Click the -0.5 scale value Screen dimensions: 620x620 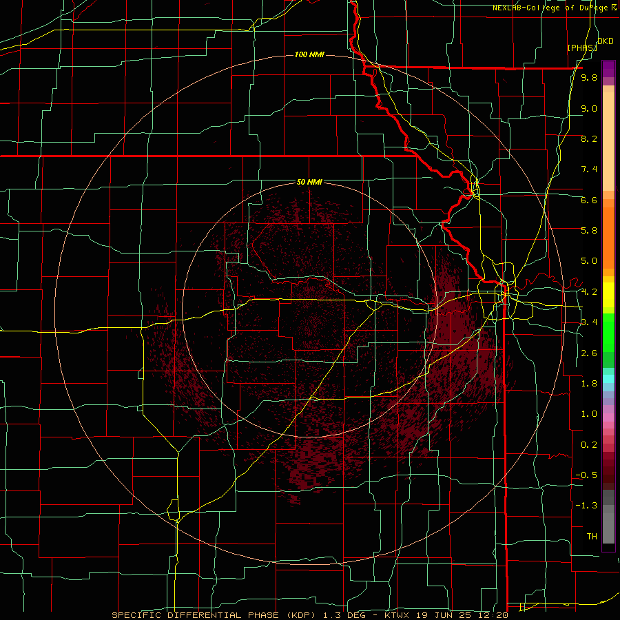coord(586,475)
